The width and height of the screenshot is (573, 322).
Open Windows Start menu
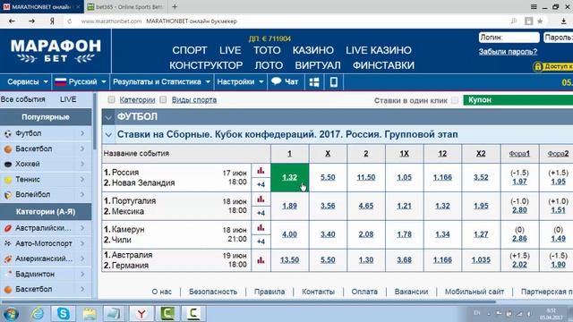[x=11, y=314]
